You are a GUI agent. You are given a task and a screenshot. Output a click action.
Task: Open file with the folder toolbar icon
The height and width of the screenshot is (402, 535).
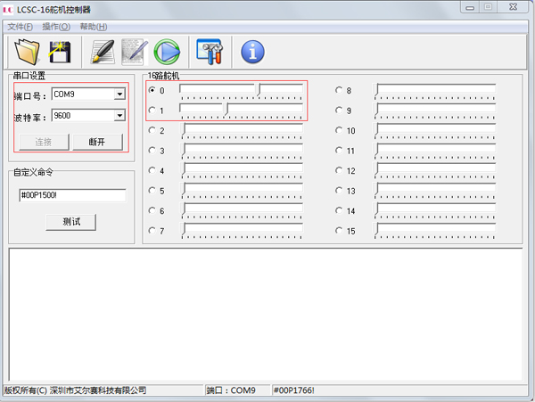27,52
